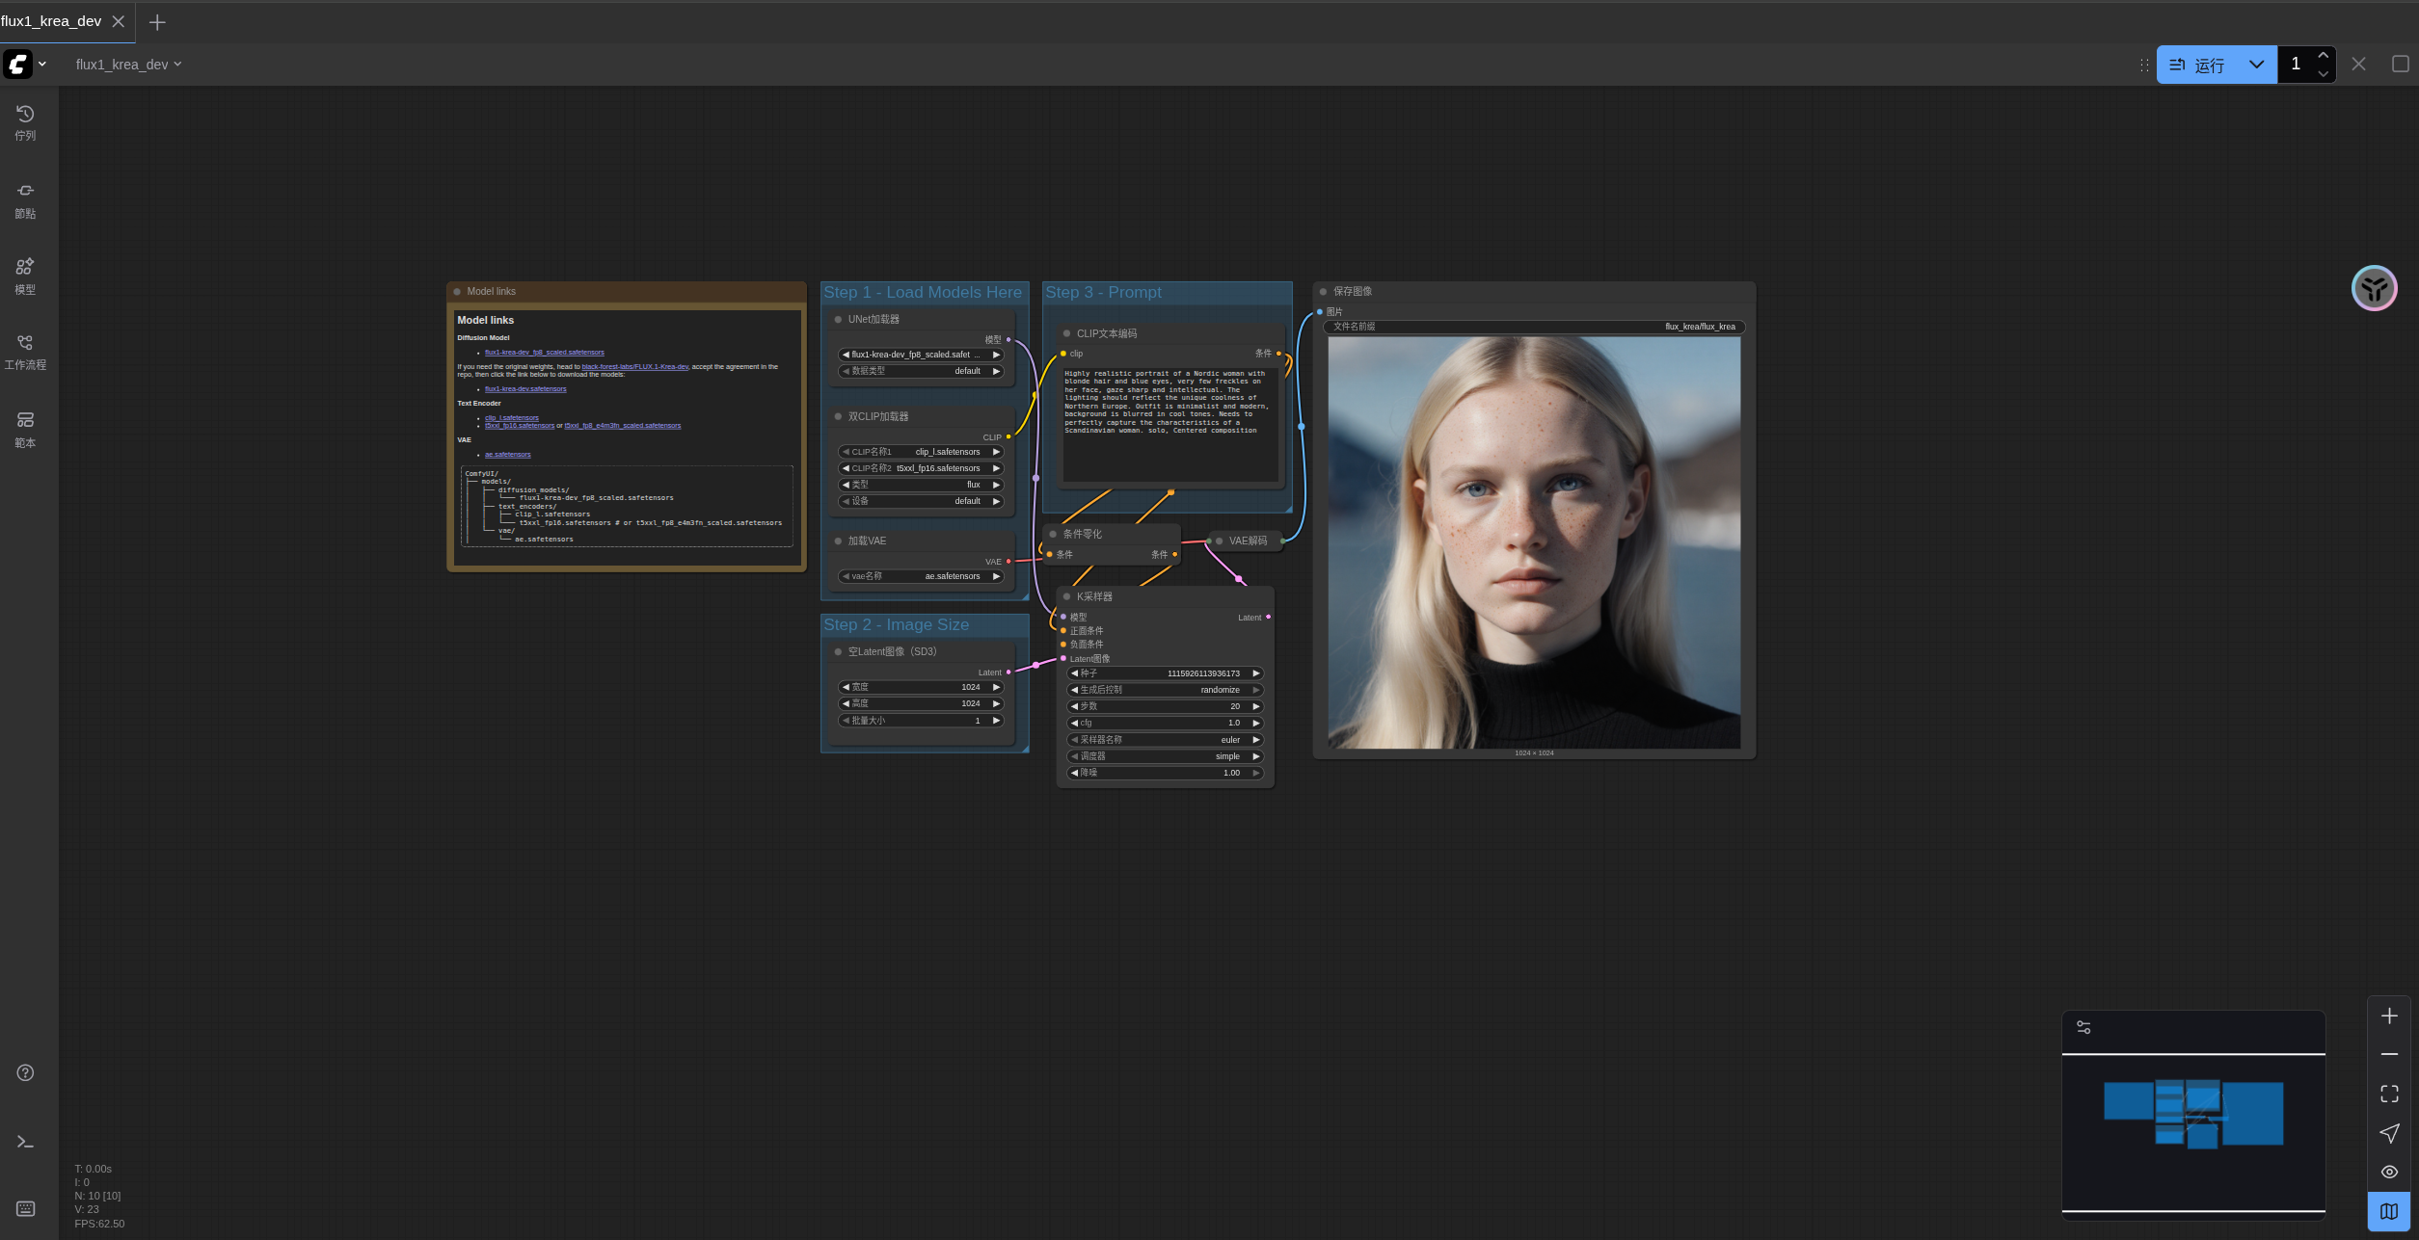Screen dimensions: 2419x1240
Task: Open the templates sidebar panel
Action: point(25,430)
